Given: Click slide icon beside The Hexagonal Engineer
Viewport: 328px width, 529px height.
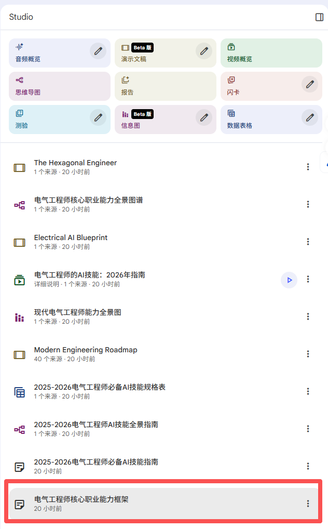Looking at the screenshot, I should point(20,168).
